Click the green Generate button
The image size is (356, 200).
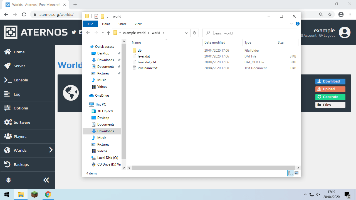pos(330,97)
